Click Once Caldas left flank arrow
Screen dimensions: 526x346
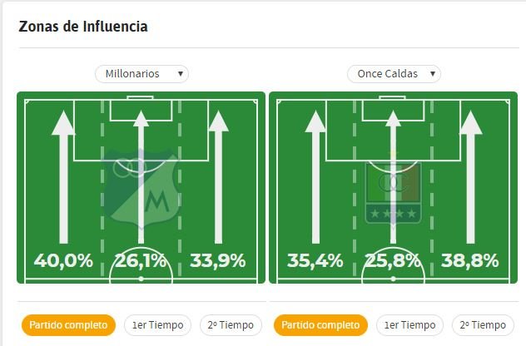[x=315, y=177]
